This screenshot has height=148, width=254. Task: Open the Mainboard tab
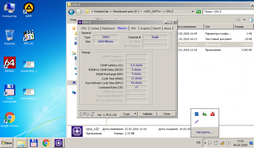[x=108, y=28]
